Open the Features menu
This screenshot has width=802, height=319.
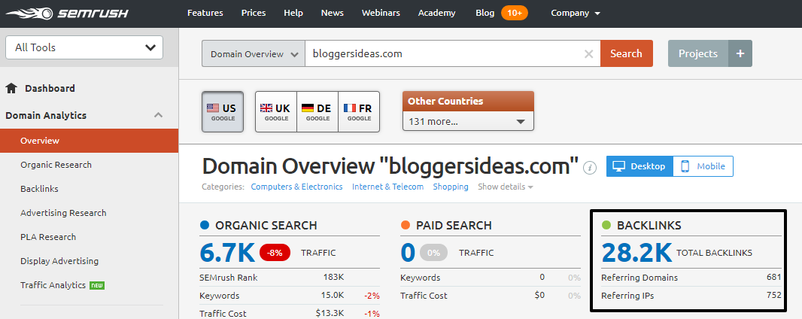[x=205, y=14]
